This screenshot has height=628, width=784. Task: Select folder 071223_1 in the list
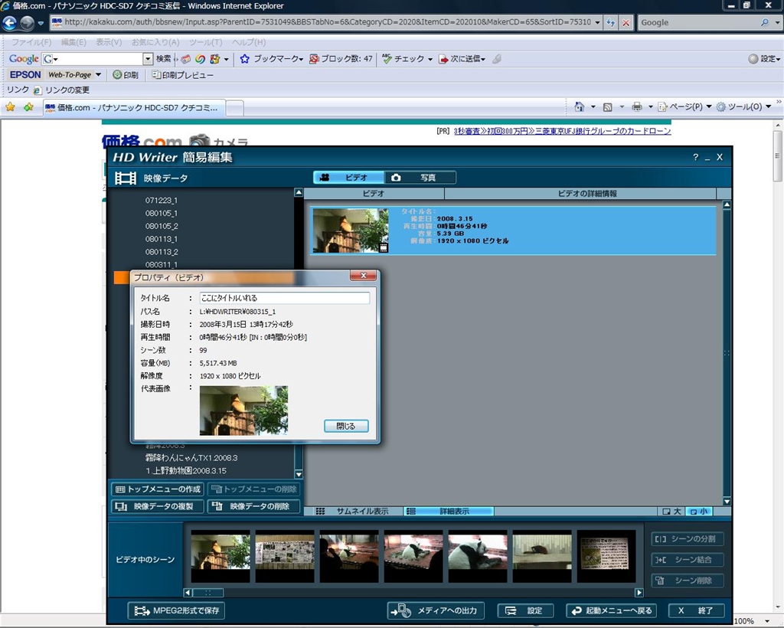(x=161, y=200)
